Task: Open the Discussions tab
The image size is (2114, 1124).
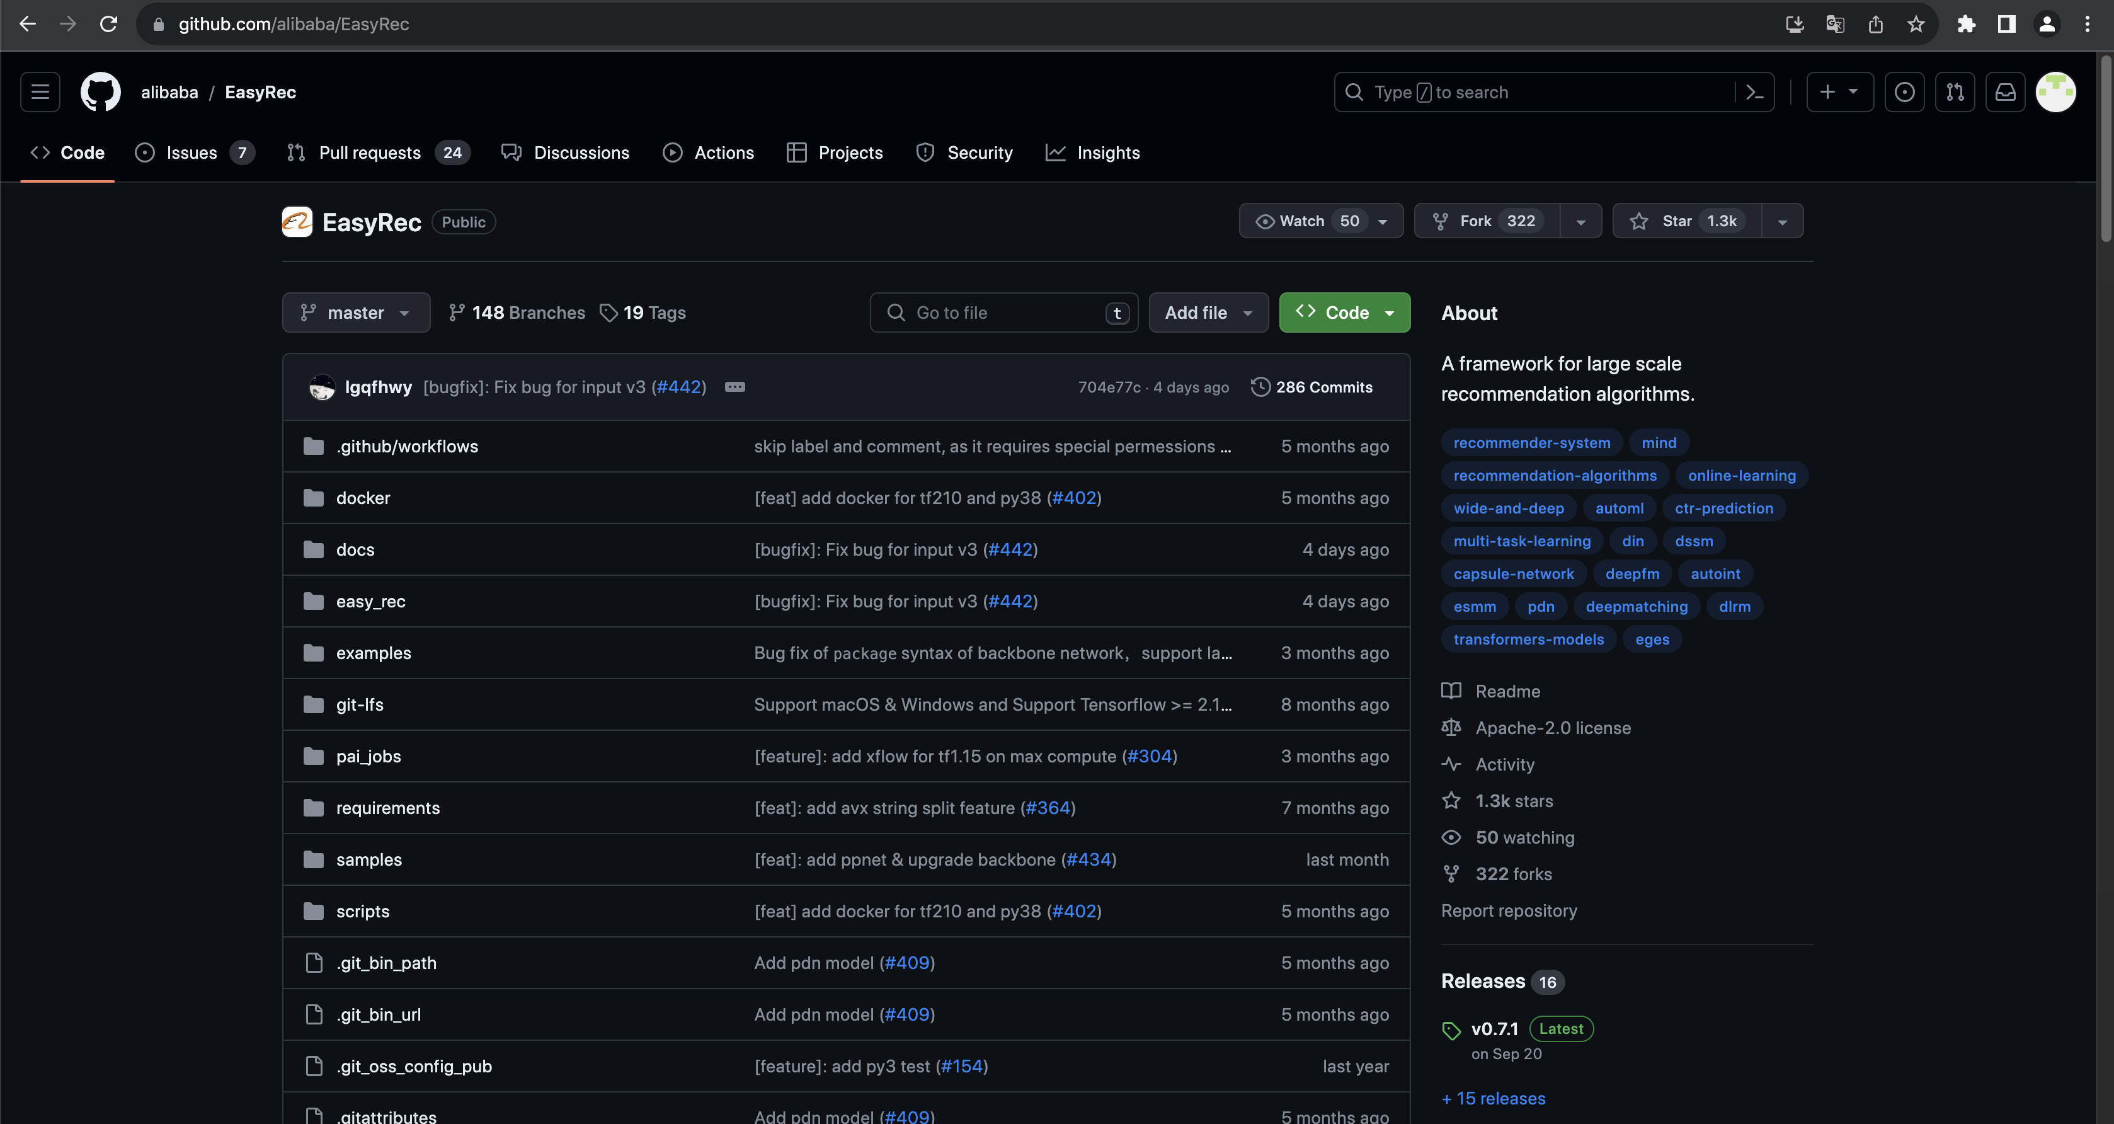Action: [x=566, y=152]
